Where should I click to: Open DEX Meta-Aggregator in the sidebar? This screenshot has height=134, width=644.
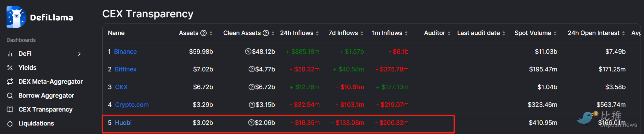51,82
